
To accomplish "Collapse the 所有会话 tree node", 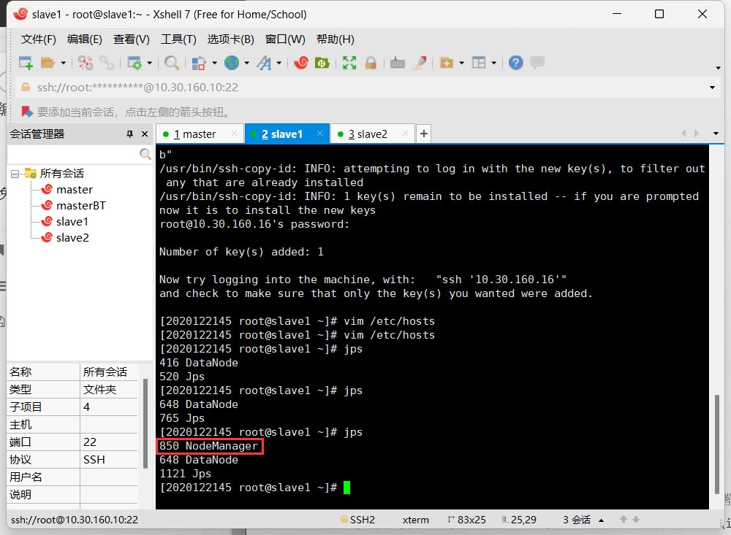I will tap(15, 174).
